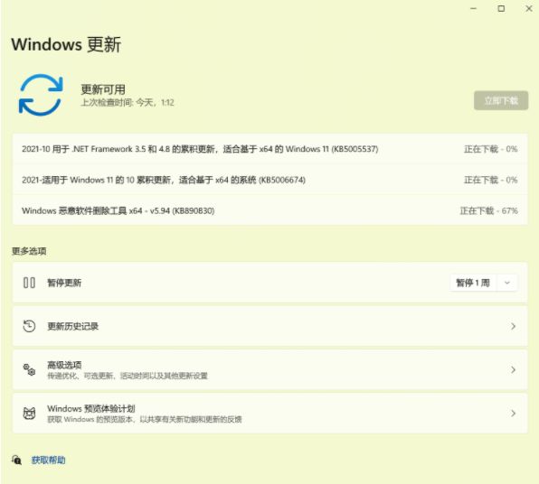Click 正在下载 - 0% status for KB5005537
The width and height of the screenshot is (539, 484).
point(491,149)
